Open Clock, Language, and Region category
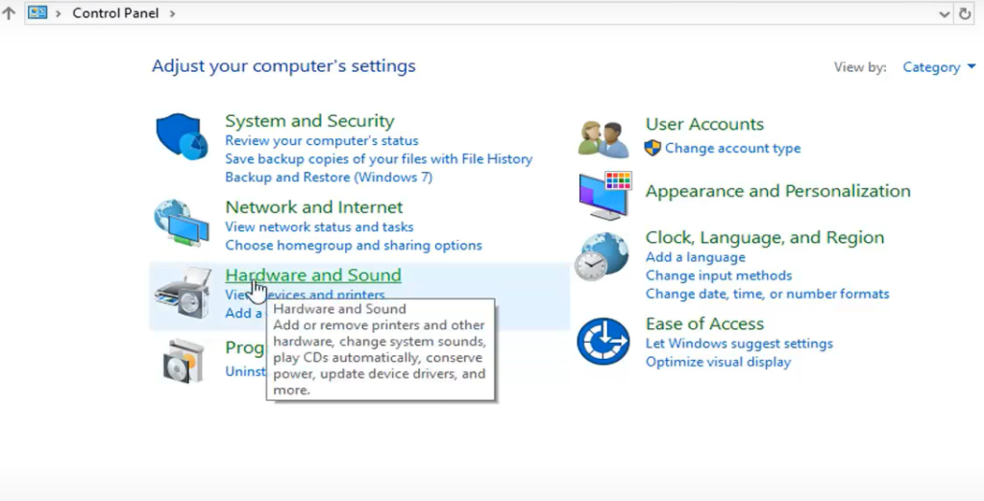 pos(764,237)
